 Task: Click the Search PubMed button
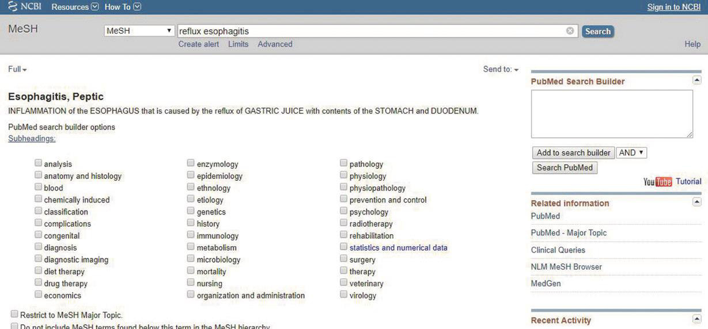click(x=565, y=168)
